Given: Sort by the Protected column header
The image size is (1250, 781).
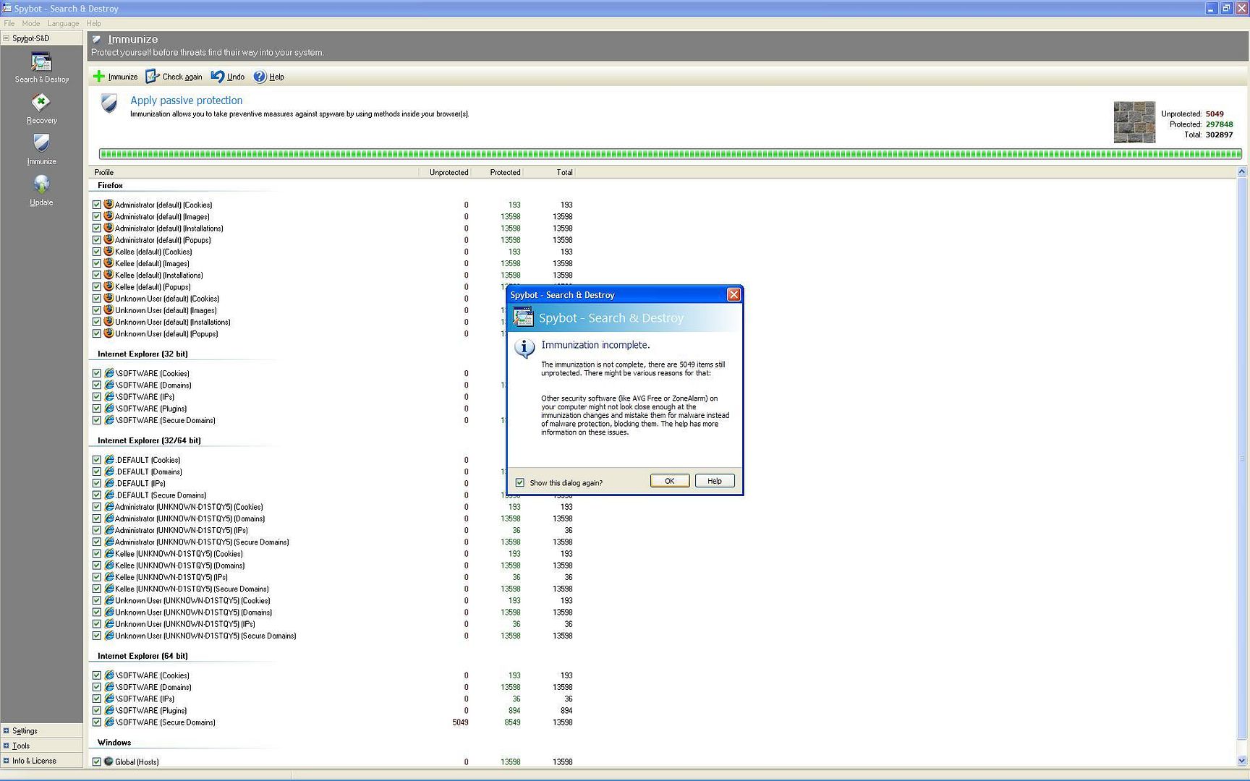Looking at the screenshot, I should (497, 172).
